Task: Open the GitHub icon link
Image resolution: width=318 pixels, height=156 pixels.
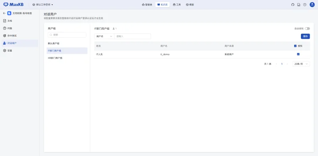Action: (293, 5)
